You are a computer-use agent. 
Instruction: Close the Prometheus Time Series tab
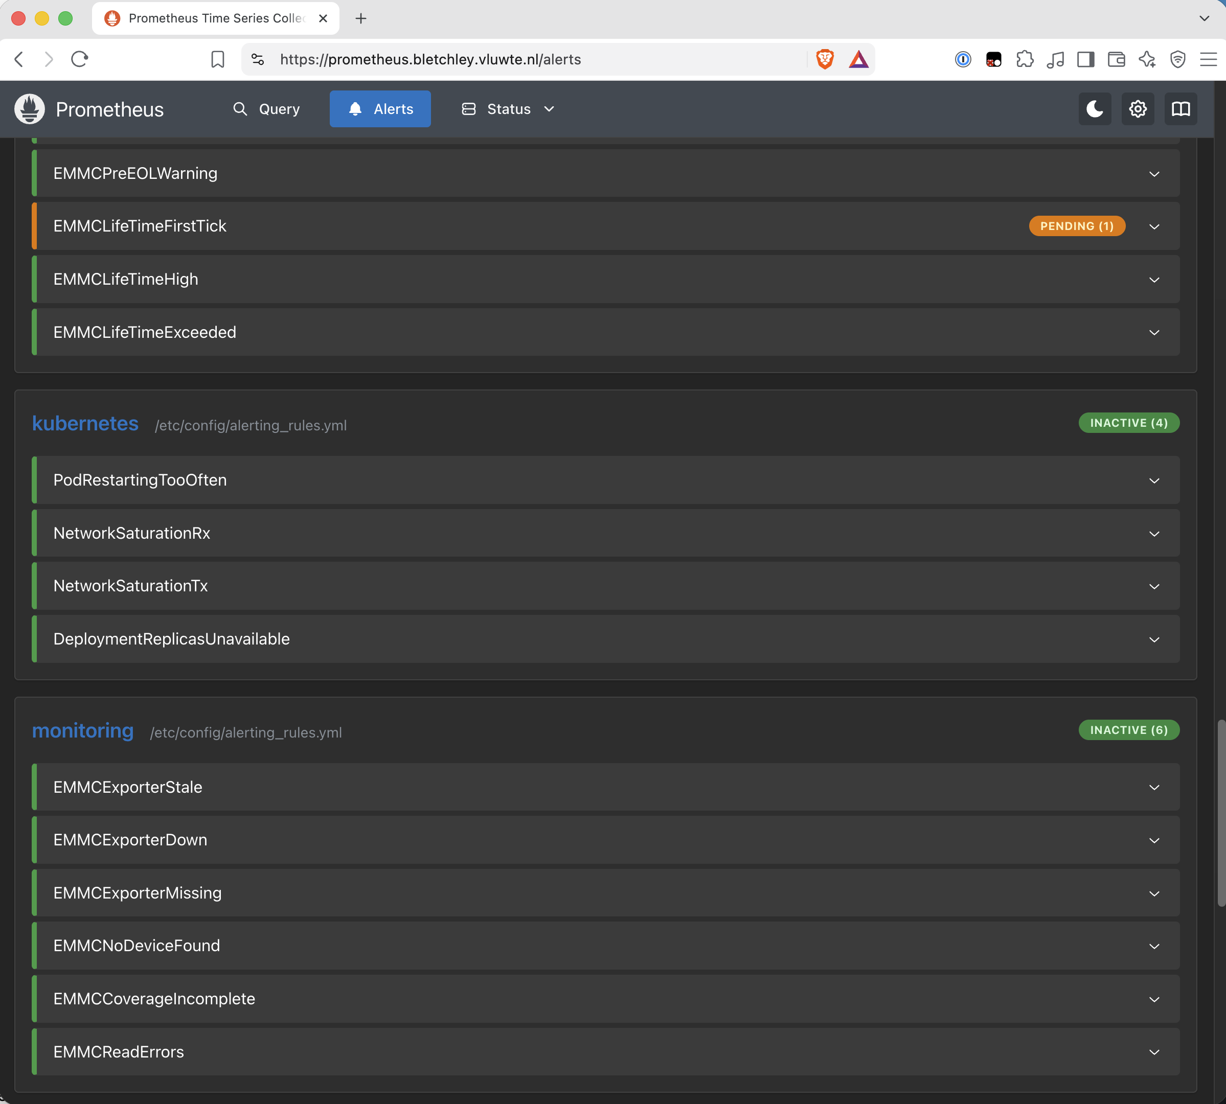(323, 18)
